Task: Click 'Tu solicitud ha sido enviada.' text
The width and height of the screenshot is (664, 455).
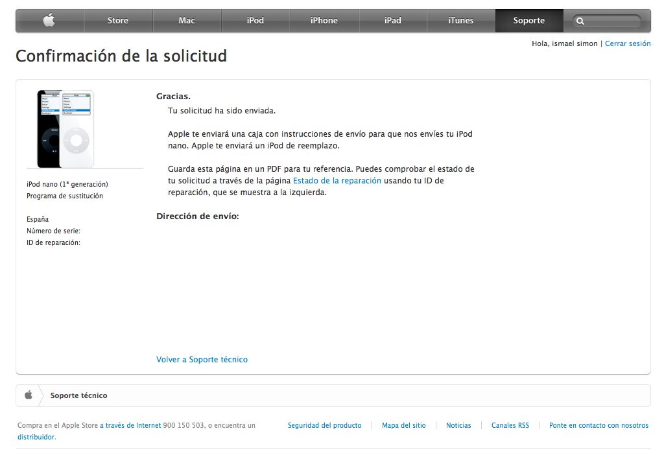Action: pos(222,111)
